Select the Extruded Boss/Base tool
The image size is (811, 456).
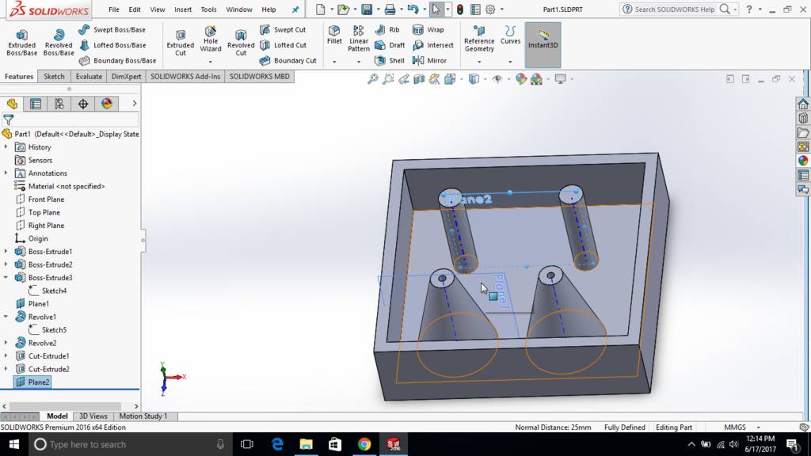click(x=21, y=43)
